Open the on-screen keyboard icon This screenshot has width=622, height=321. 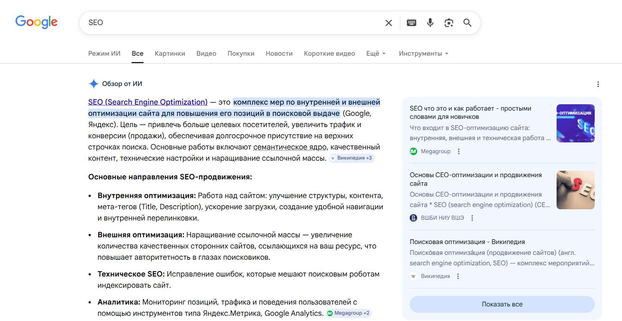(412, 23)
